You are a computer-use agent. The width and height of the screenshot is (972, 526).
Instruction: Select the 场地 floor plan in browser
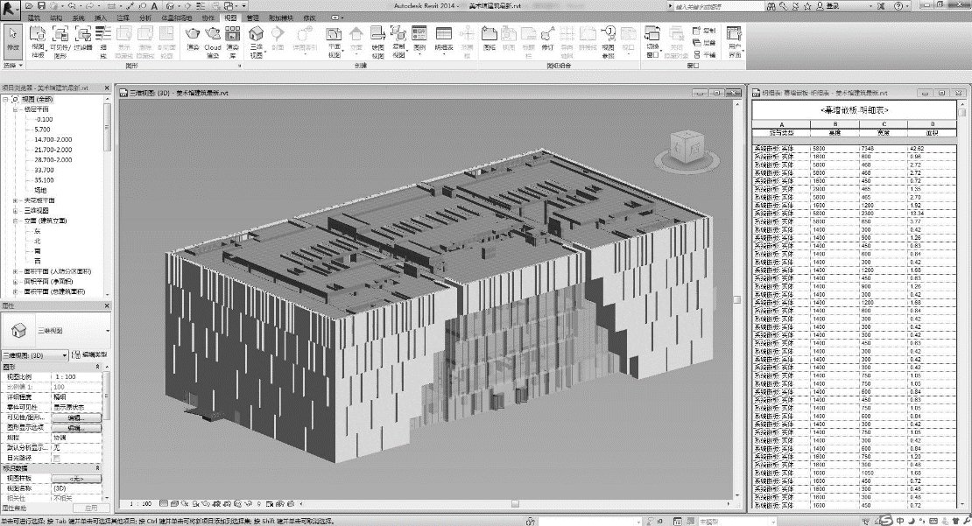[40, 190]
